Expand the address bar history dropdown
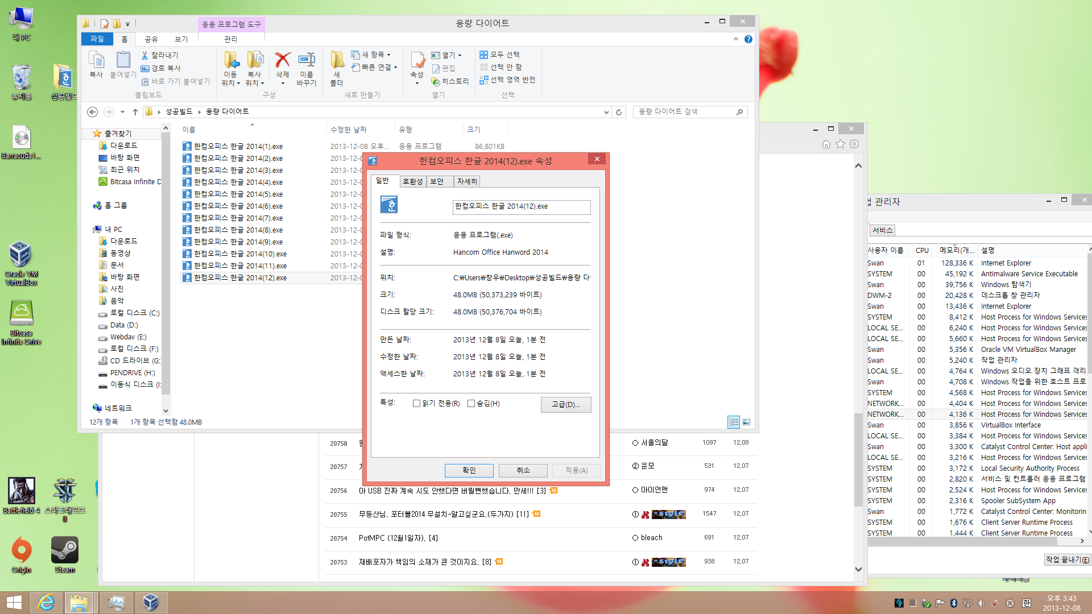 (x=606, y=113)
